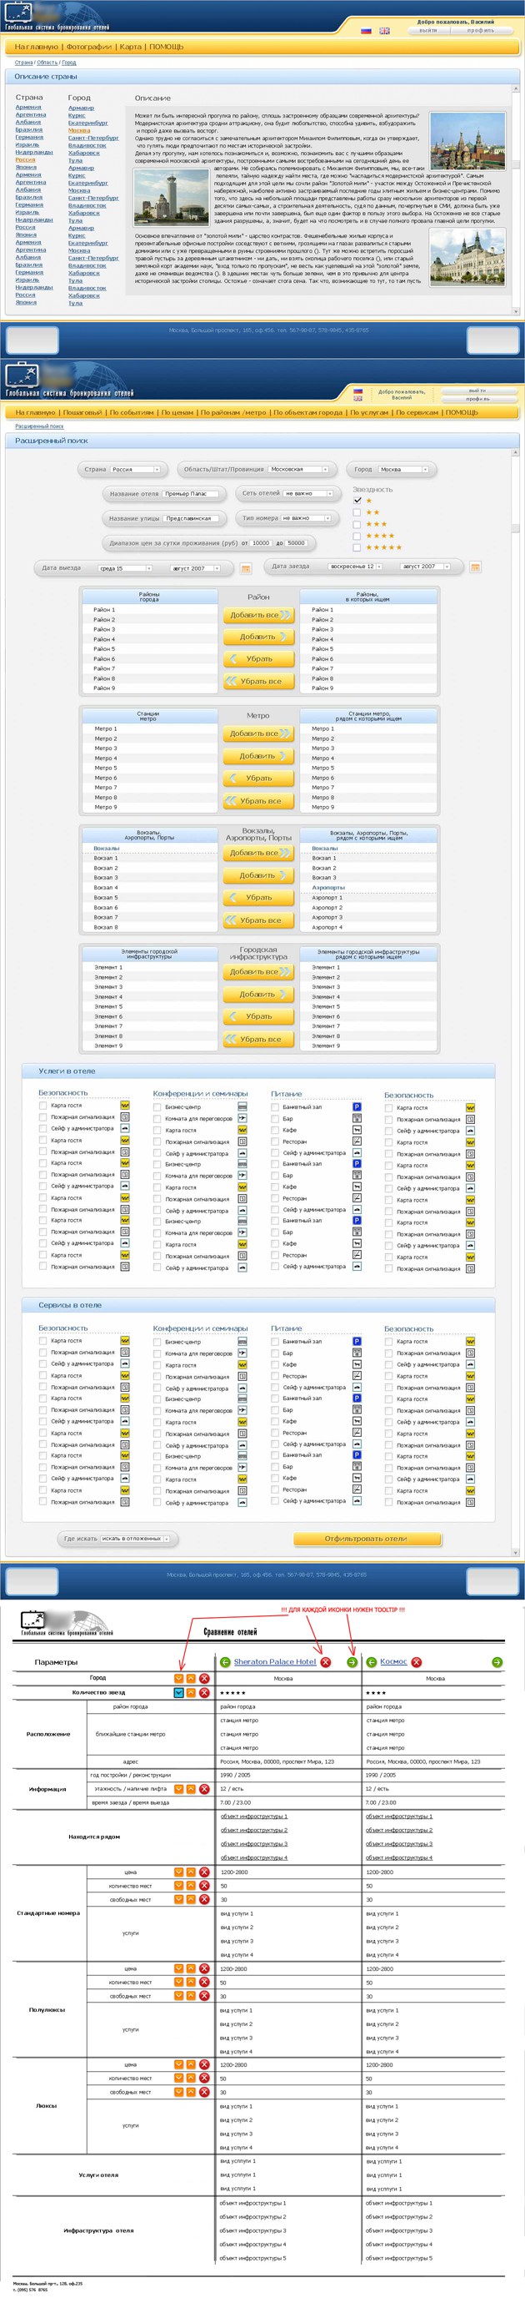Click price range 'от' field with 10000
This screenshot has height=2313, width=525.
[x=261, y=543]
